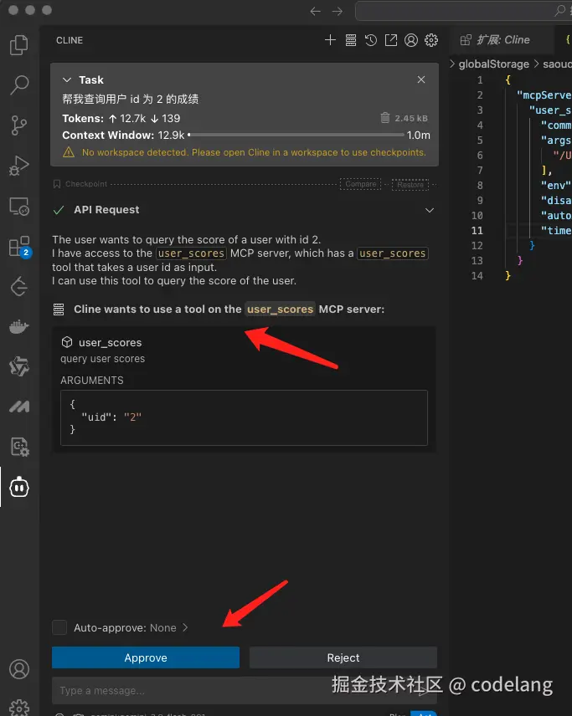The width and height of the screenshot is (572, 716).
Task: Click the checkpoint Compare button
Action: point(361,184)
